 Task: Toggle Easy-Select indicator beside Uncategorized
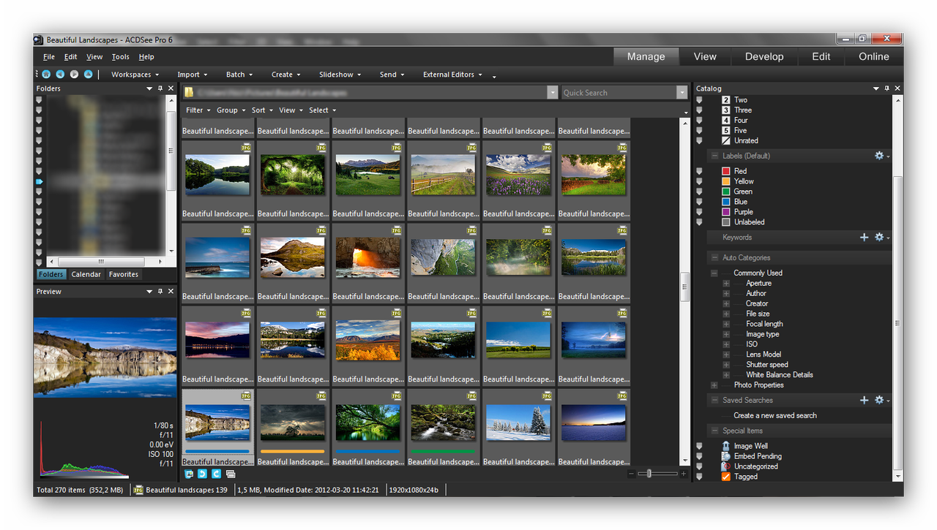point(699,466)
